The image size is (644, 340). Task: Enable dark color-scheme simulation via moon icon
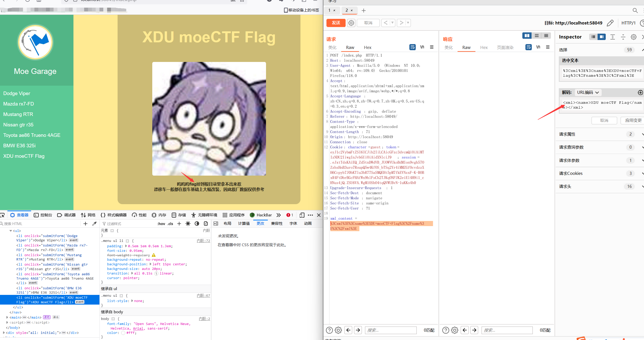[197, 224]
